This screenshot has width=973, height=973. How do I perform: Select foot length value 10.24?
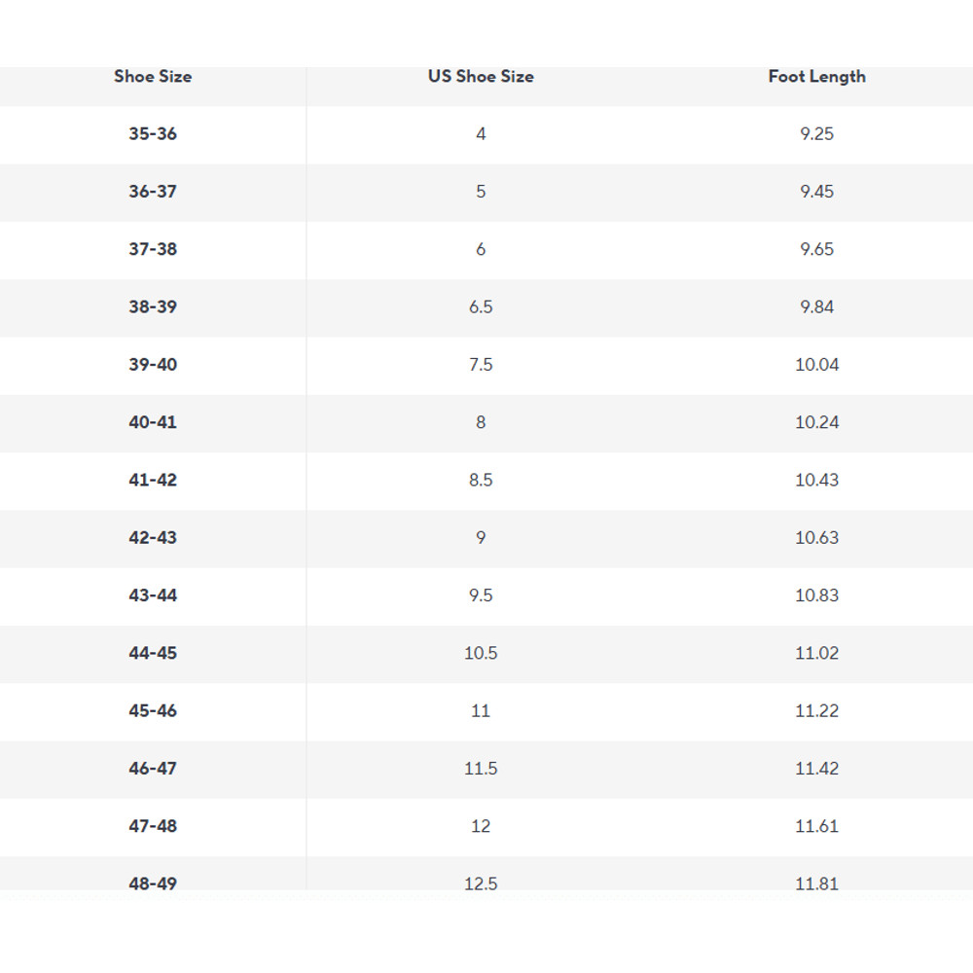pos(816,422)
